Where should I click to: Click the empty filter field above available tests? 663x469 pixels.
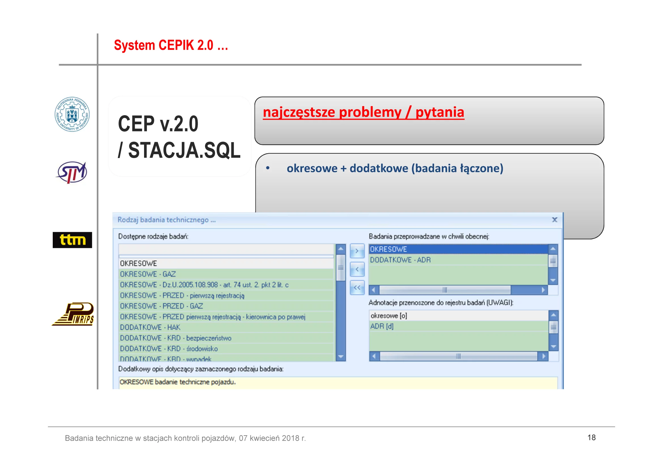[226, 249]
